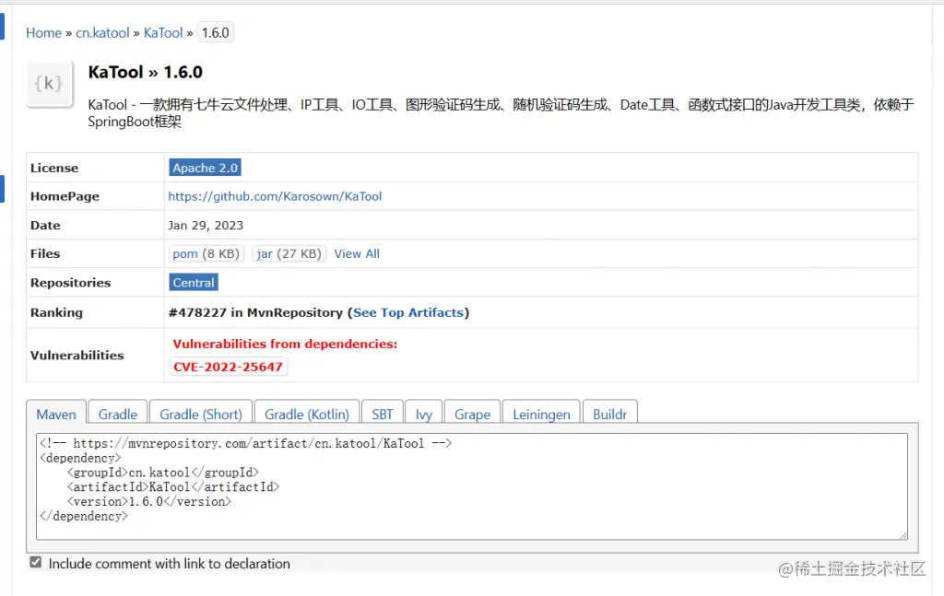Click the Central repository badge
944x596 pixels.
tap(194, 283)
